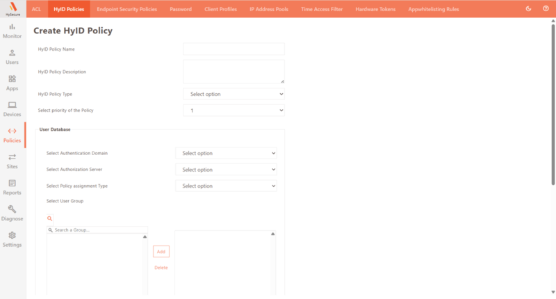Viewport: 556px width, 299px height.
Task: Click the orange search magnifier icon
Action: coord(49,218)
